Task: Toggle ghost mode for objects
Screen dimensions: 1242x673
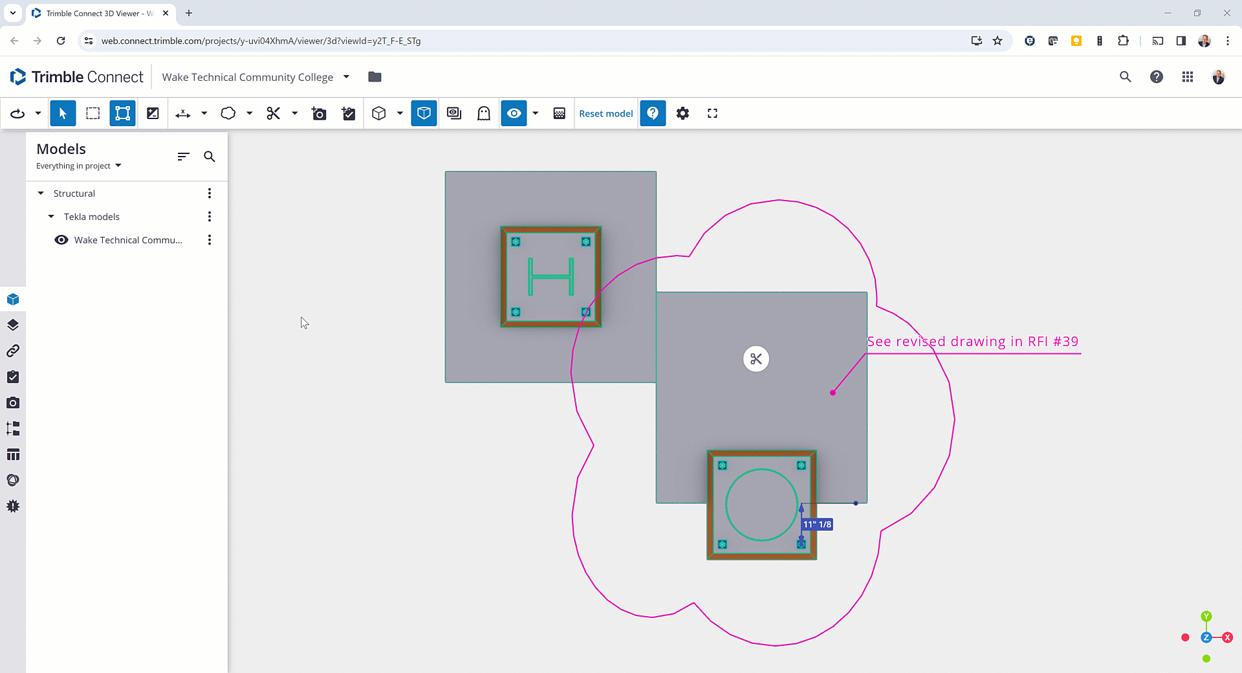Action: point(484,113)
